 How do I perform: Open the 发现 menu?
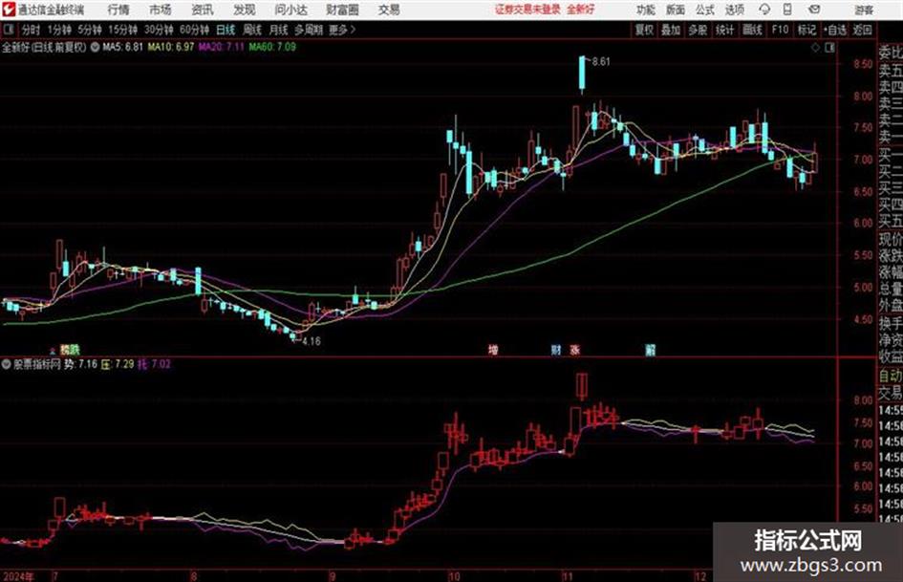tap(245, 10)
